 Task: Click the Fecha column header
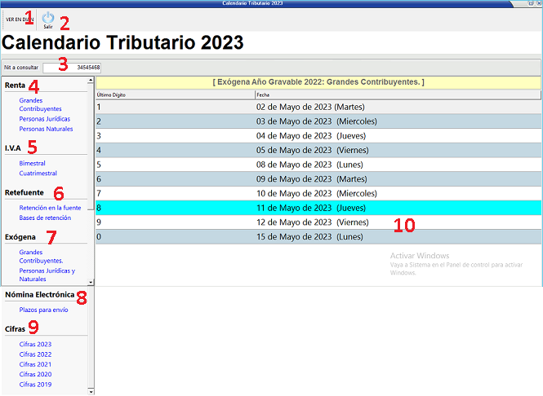[x=263, y=95]
